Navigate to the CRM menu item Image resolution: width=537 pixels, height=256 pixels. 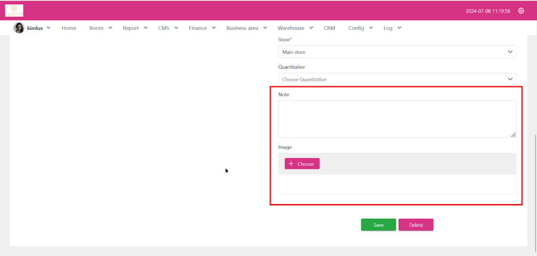pyautogui.click(x=329, y=28)
